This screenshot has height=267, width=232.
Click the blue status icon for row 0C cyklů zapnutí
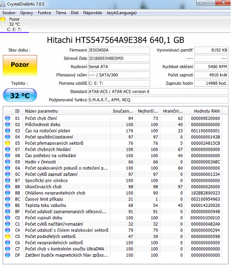pyautogui.click(x=7, y=174)
